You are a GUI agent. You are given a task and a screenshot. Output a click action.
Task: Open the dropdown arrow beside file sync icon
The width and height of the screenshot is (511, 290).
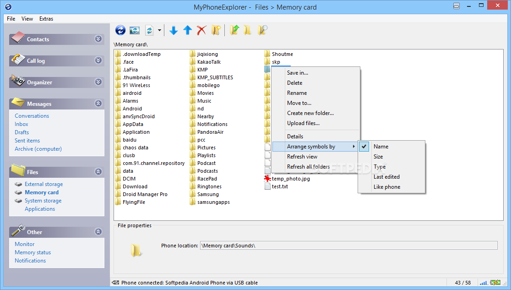159,30
